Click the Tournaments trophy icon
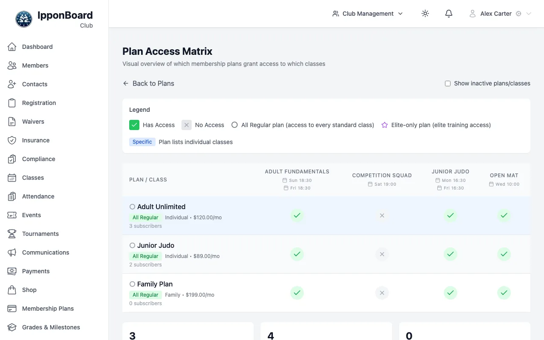The height and width of the screenshot is (340, 544). tap(12, 234)
